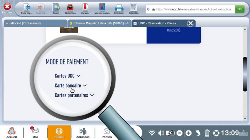Switch to Cinéma Majestic Lille tab
Viewport: 250px width, 140px height.
100,23
